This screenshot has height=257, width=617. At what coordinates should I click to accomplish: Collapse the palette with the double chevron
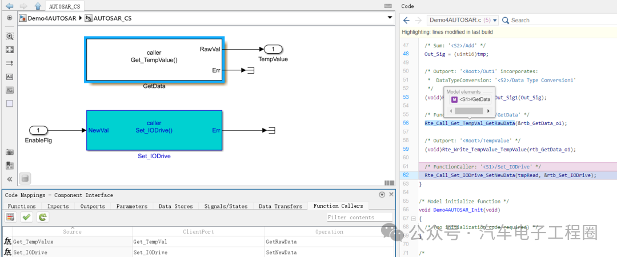pos(10,179)
